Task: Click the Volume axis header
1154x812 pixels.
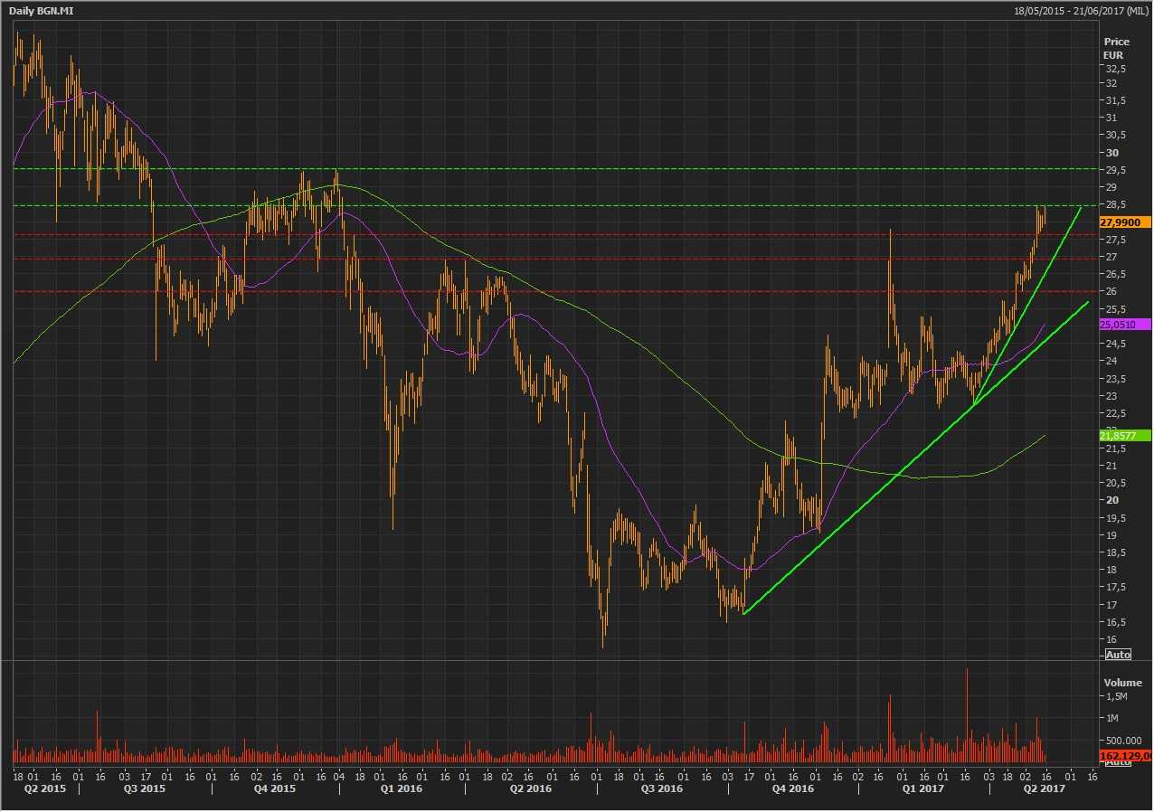Action: 1121,682
